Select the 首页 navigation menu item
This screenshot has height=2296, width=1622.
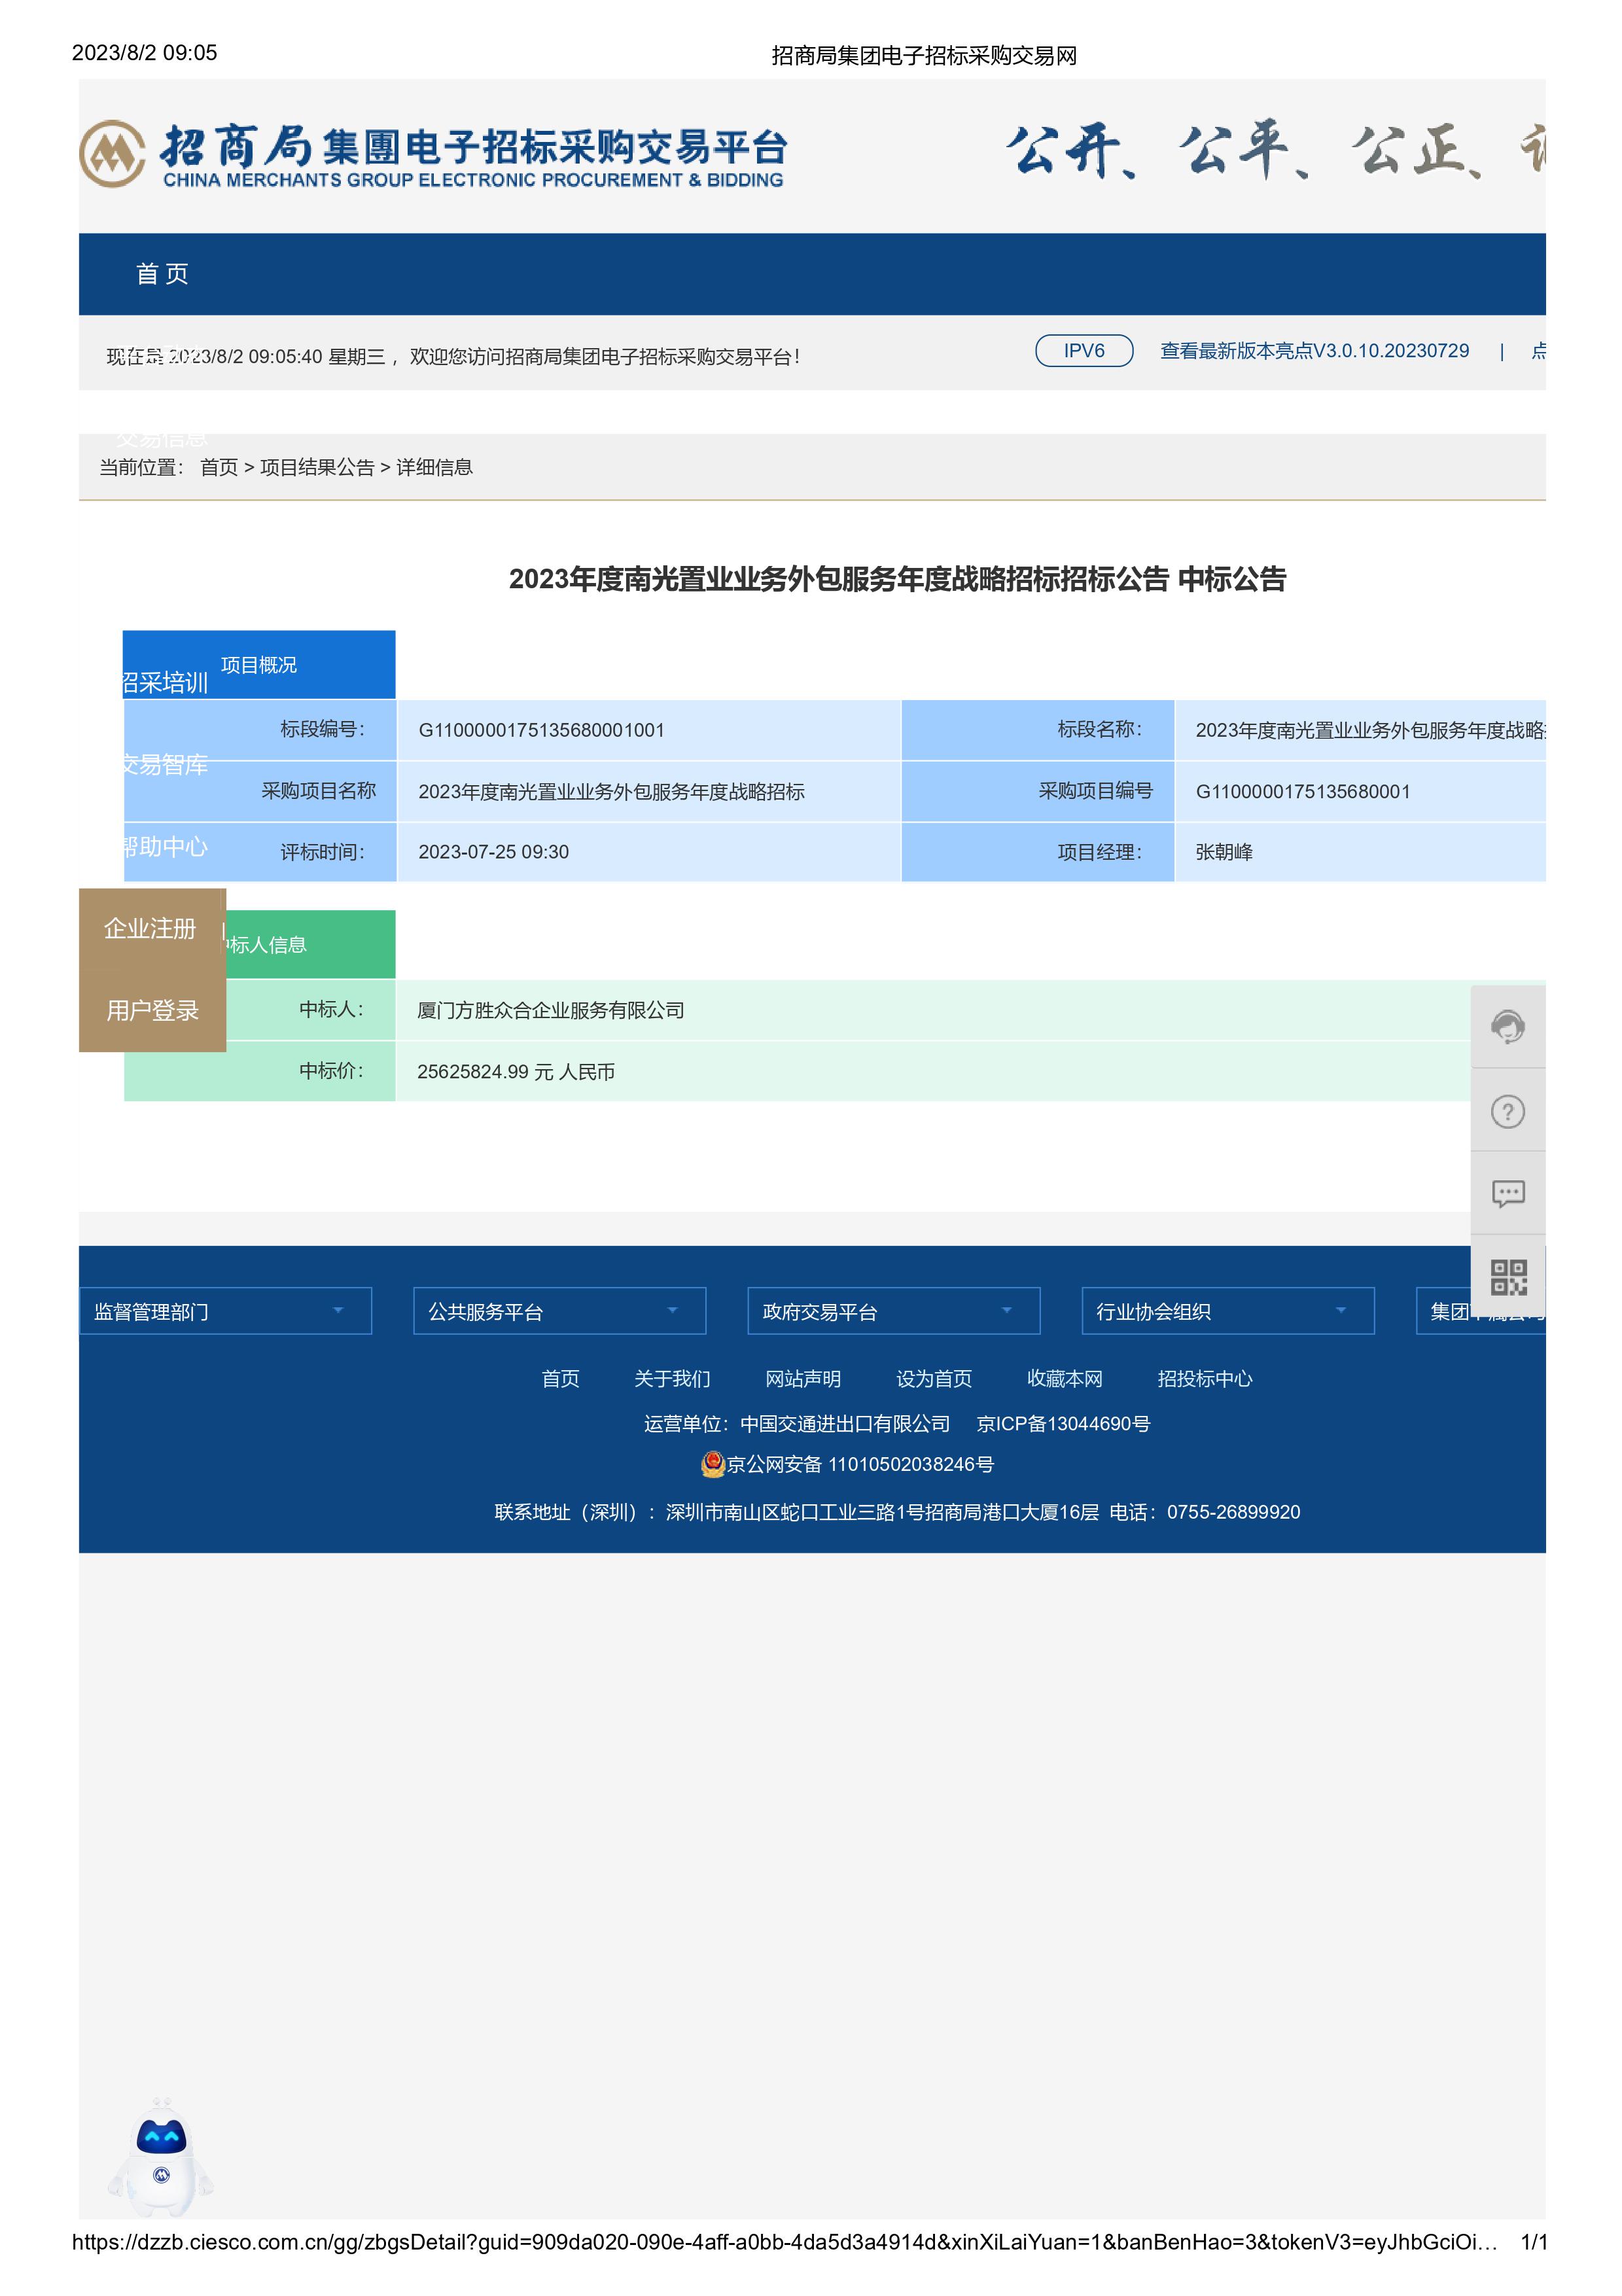(x=162, y=274)
